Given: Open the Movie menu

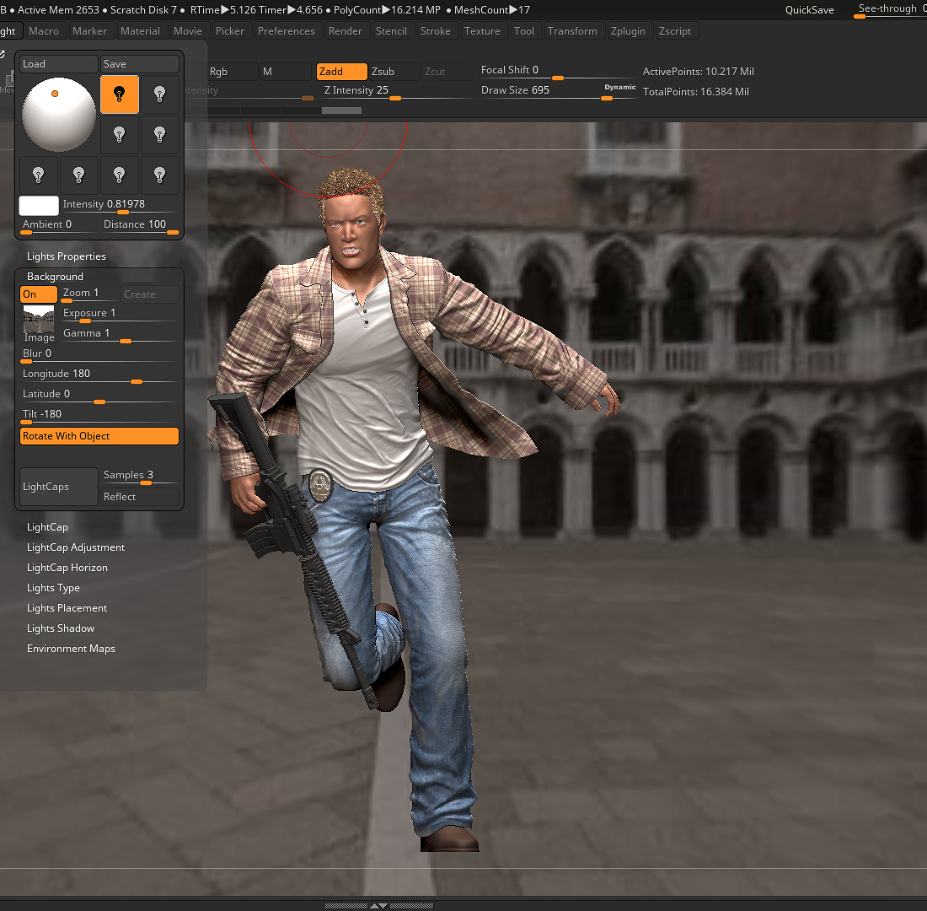Looking at the screenshot, I should coord(187,30).
